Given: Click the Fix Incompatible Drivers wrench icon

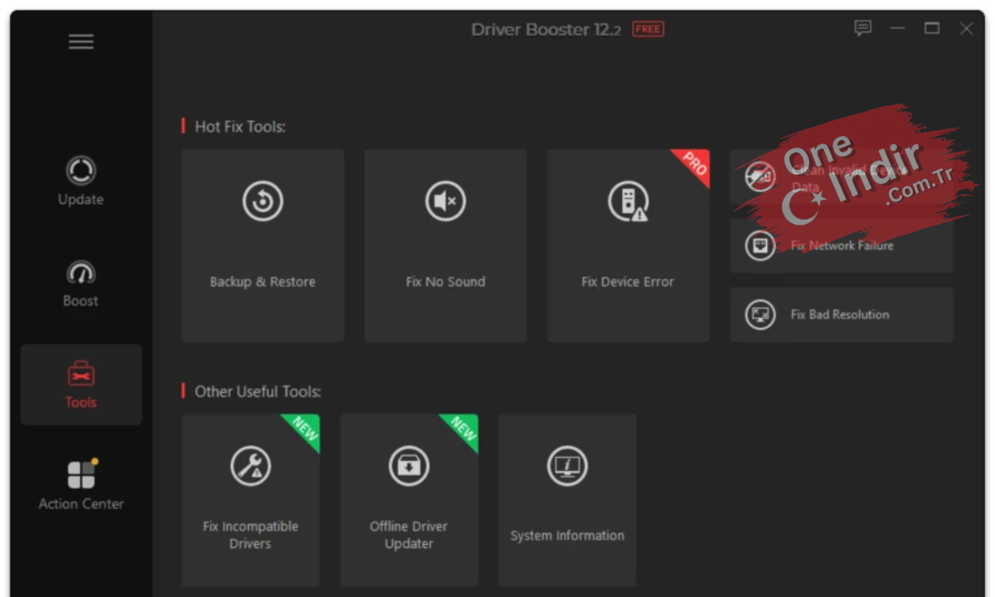Looking at the screenshot, I should click(x=250, y=465).
